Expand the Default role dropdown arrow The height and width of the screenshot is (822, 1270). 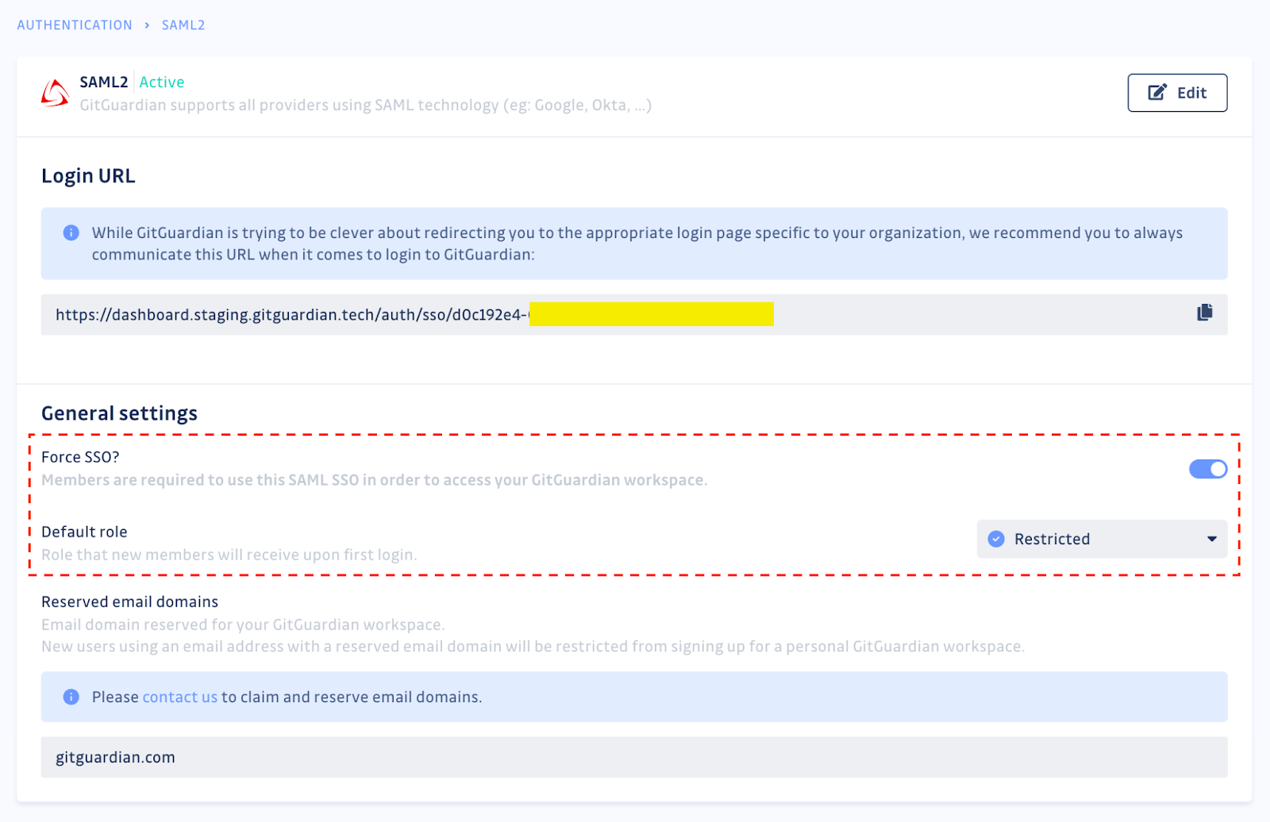click(x=1210, y=539)
